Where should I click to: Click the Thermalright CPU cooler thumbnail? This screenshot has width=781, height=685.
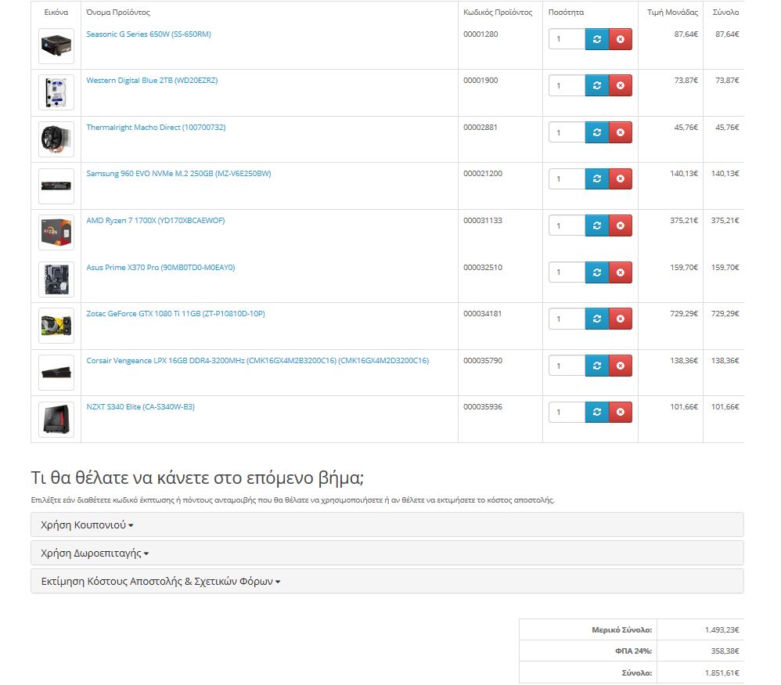(56, 139)
